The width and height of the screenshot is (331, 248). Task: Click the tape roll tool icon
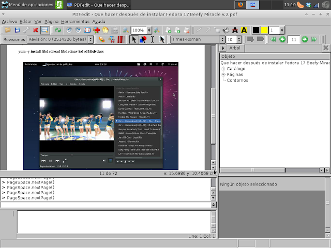tap(226, 30)
